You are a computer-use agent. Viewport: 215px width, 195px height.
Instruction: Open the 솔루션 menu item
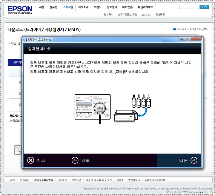pos(53,7)
